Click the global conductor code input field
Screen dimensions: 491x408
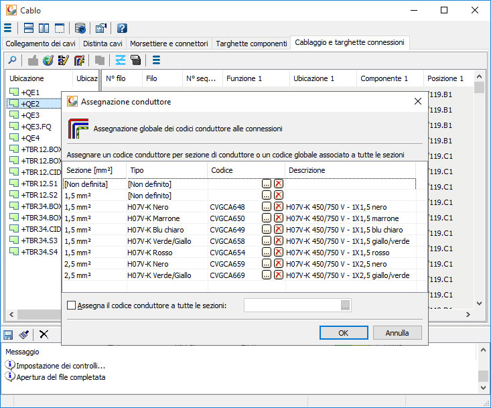click(292, 305)
